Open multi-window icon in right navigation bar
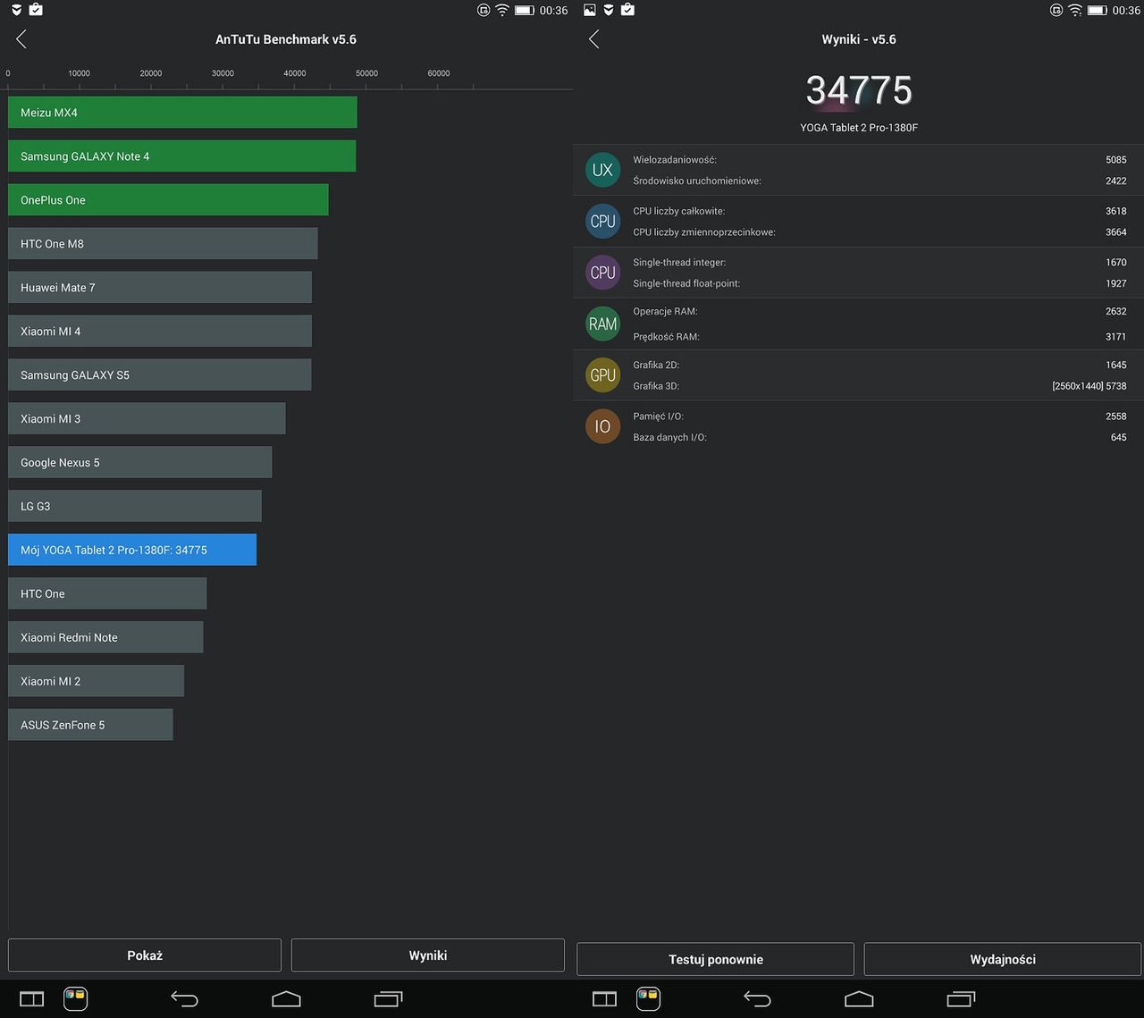1144x1018 pixels. click(604, 999)
